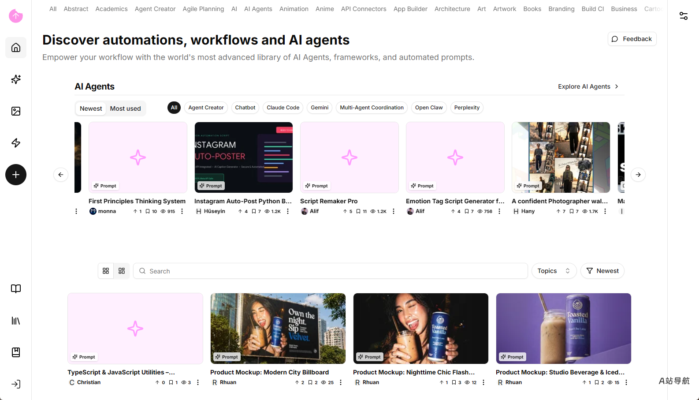Open options menu for Script Remaker Pro
699x400 pixels.
[x=394, y=211]
